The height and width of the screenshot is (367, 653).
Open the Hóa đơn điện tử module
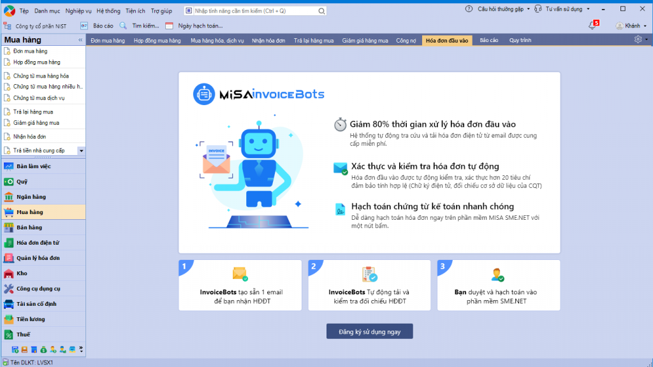(43, 243)
